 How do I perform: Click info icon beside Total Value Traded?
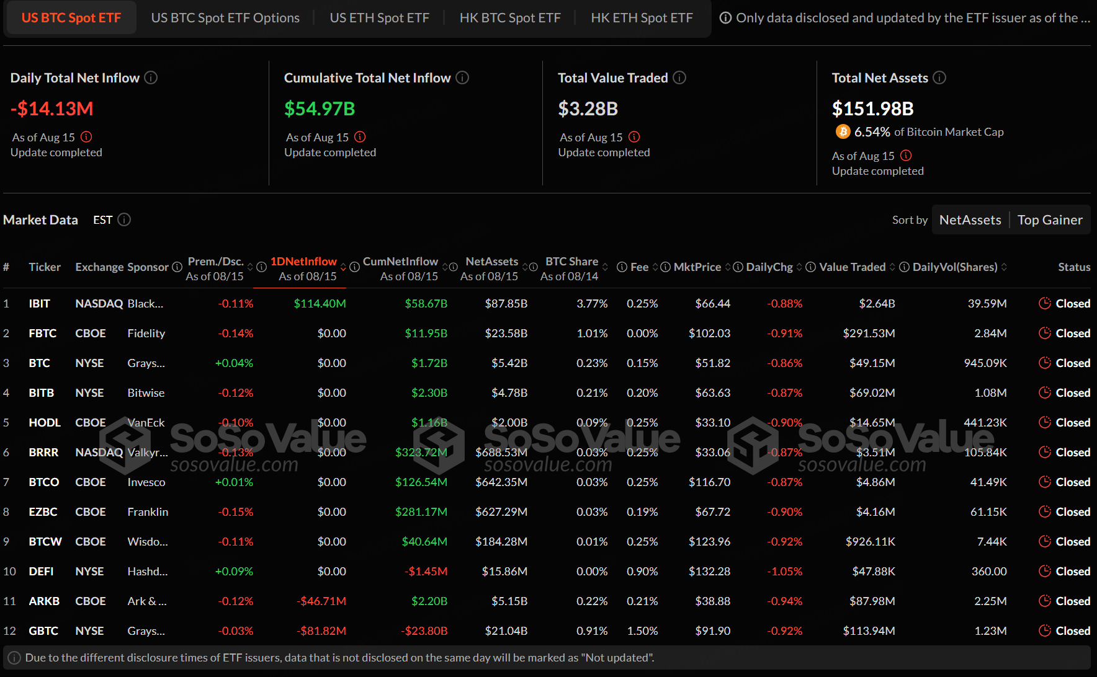679,77
